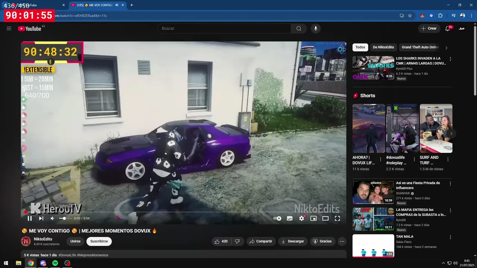Show next Shorts with arrow
Screen dimensions: 477x268
(451, 133)
